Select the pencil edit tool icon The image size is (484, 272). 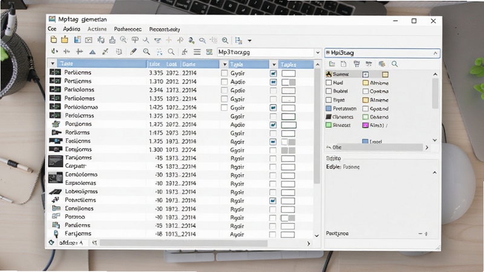[x=133, y=51]
